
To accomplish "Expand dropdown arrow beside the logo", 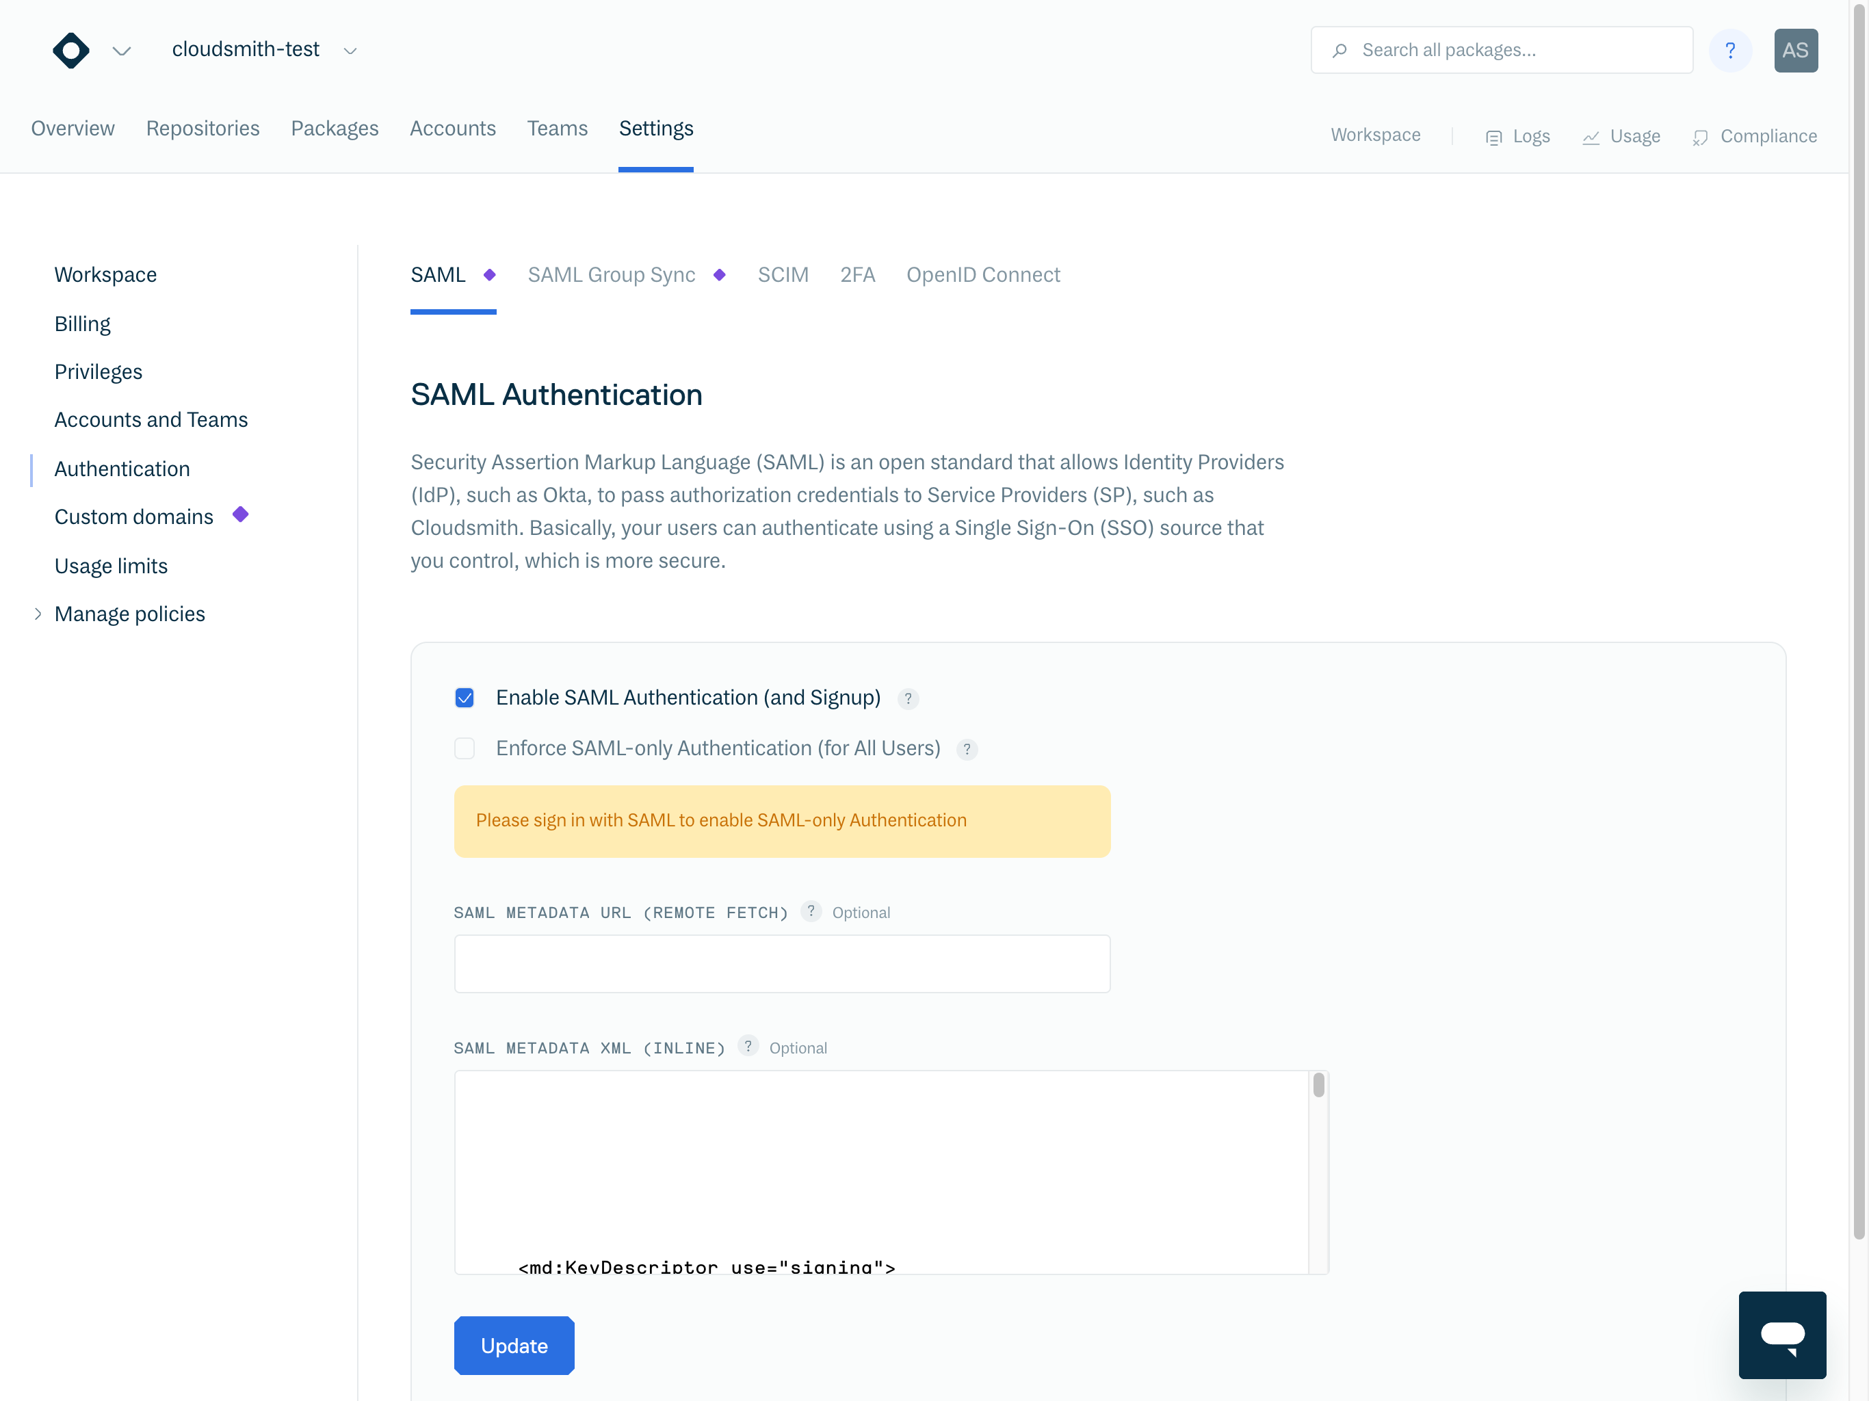I will pyautogui.click(x=122, y=51).
